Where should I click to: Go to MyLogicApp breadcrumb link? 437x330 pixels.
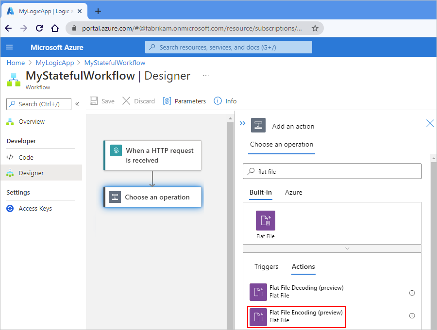click(55, 63)
